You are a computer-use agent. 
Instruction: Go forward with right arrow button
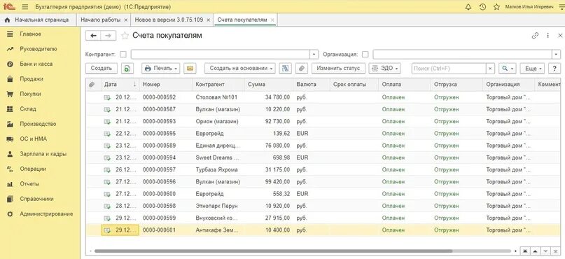(x=108, y=35)
